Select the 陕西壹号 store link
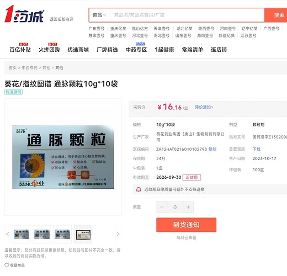287x276 pixels. tap(206, 29)
